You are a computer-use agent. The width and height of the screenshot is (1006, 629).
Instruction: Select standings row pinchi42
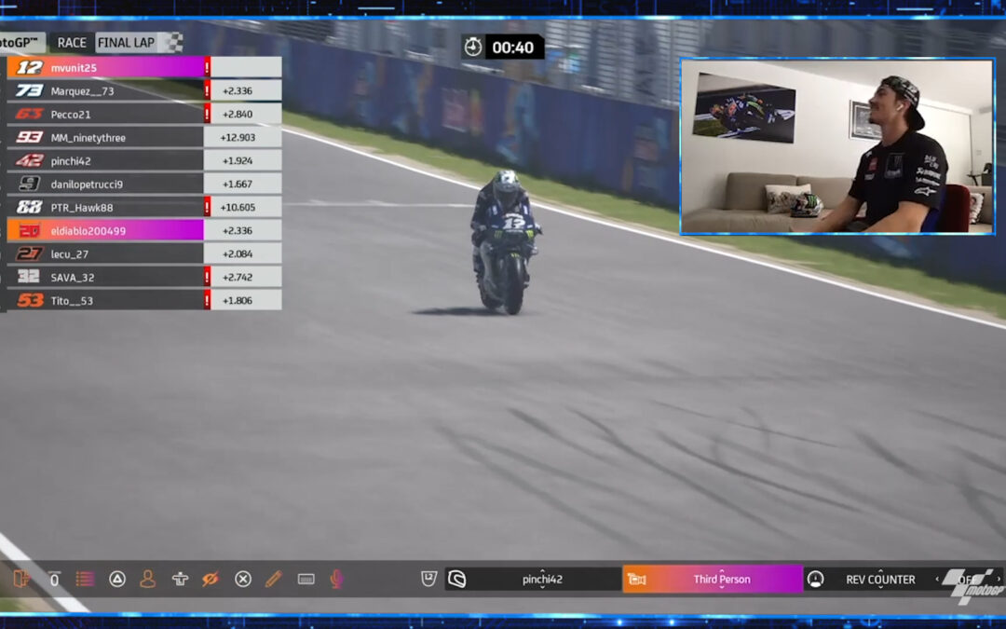click(143, 160)
